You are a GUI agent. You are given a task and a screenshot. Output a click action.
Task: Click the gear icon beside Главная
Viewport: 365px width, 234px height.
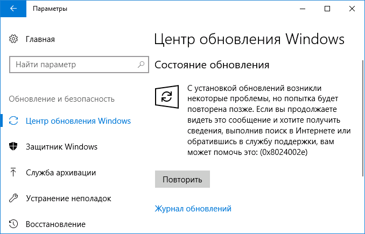(x=15, y=39)
